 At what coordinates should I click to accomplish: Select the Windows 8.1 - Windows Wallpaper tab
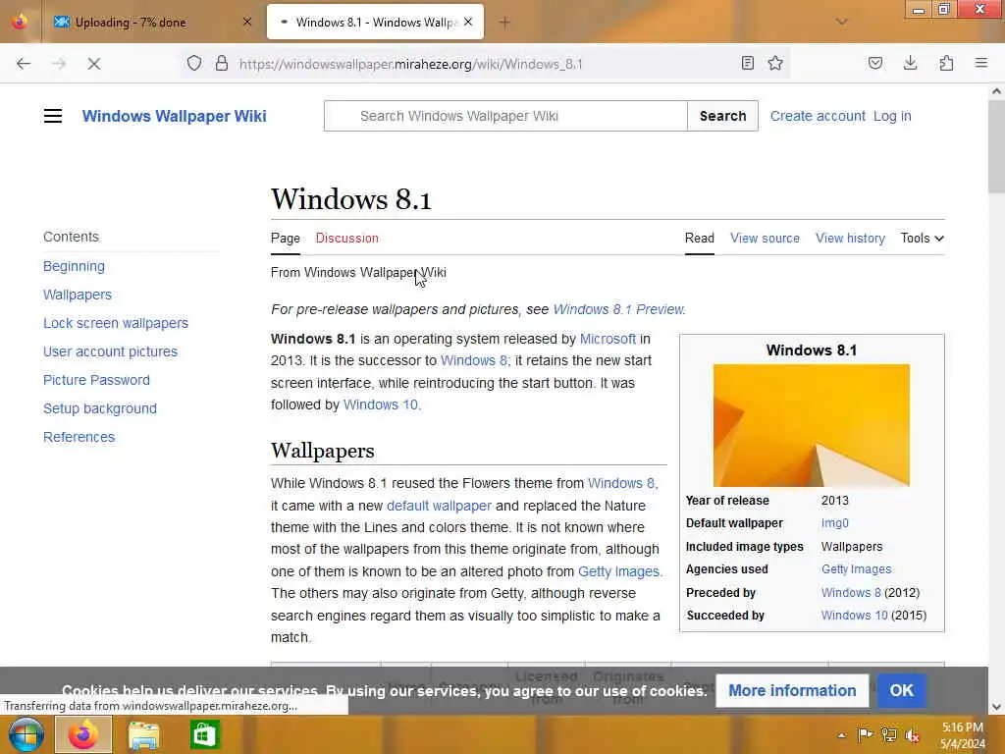(375, 23)
